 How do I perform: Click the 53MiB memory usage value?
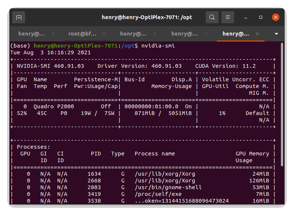(x=261, y=188)
